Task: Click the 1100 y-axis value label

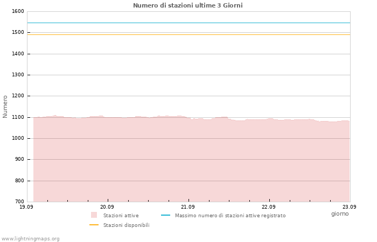Action: pyautogui.click(x=18, y=117)
